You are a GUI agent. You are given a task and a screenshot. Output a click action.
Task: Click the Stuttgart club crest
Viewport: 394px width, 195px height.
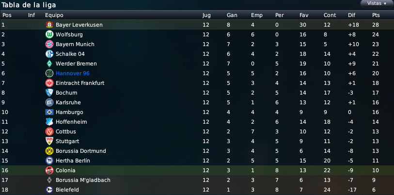coord(49,141)
